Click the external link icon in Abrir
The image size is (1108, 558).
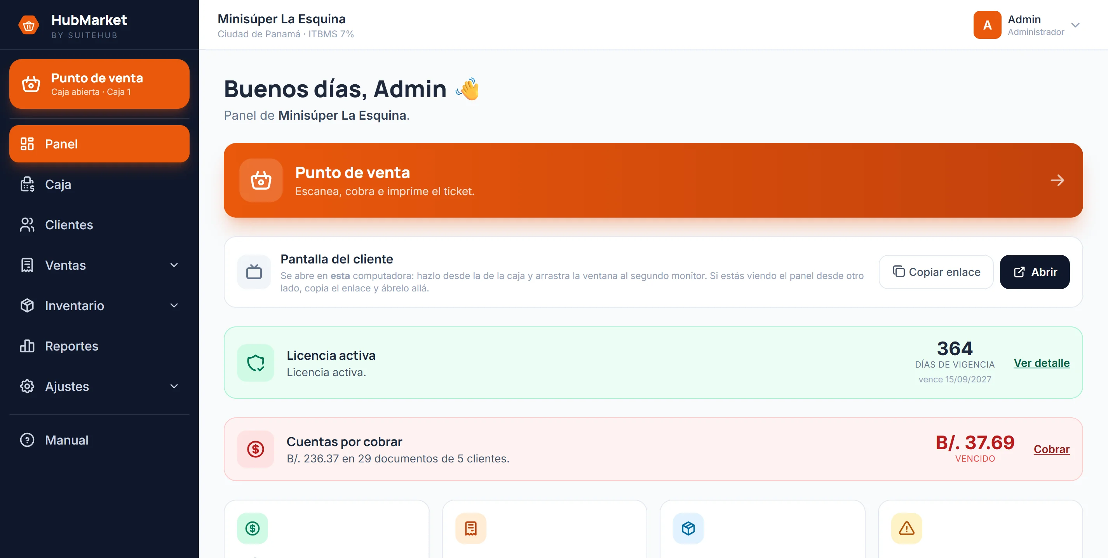coord(1019,272)
